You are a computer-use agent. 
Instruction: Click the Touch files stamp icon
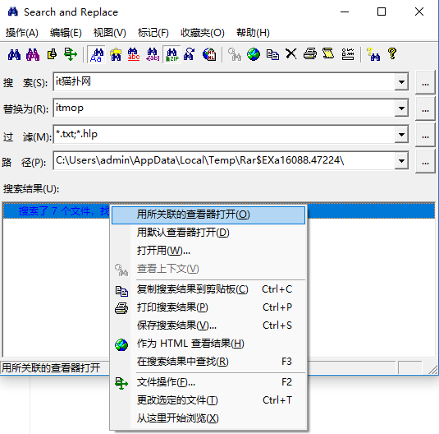click(52, 54)
